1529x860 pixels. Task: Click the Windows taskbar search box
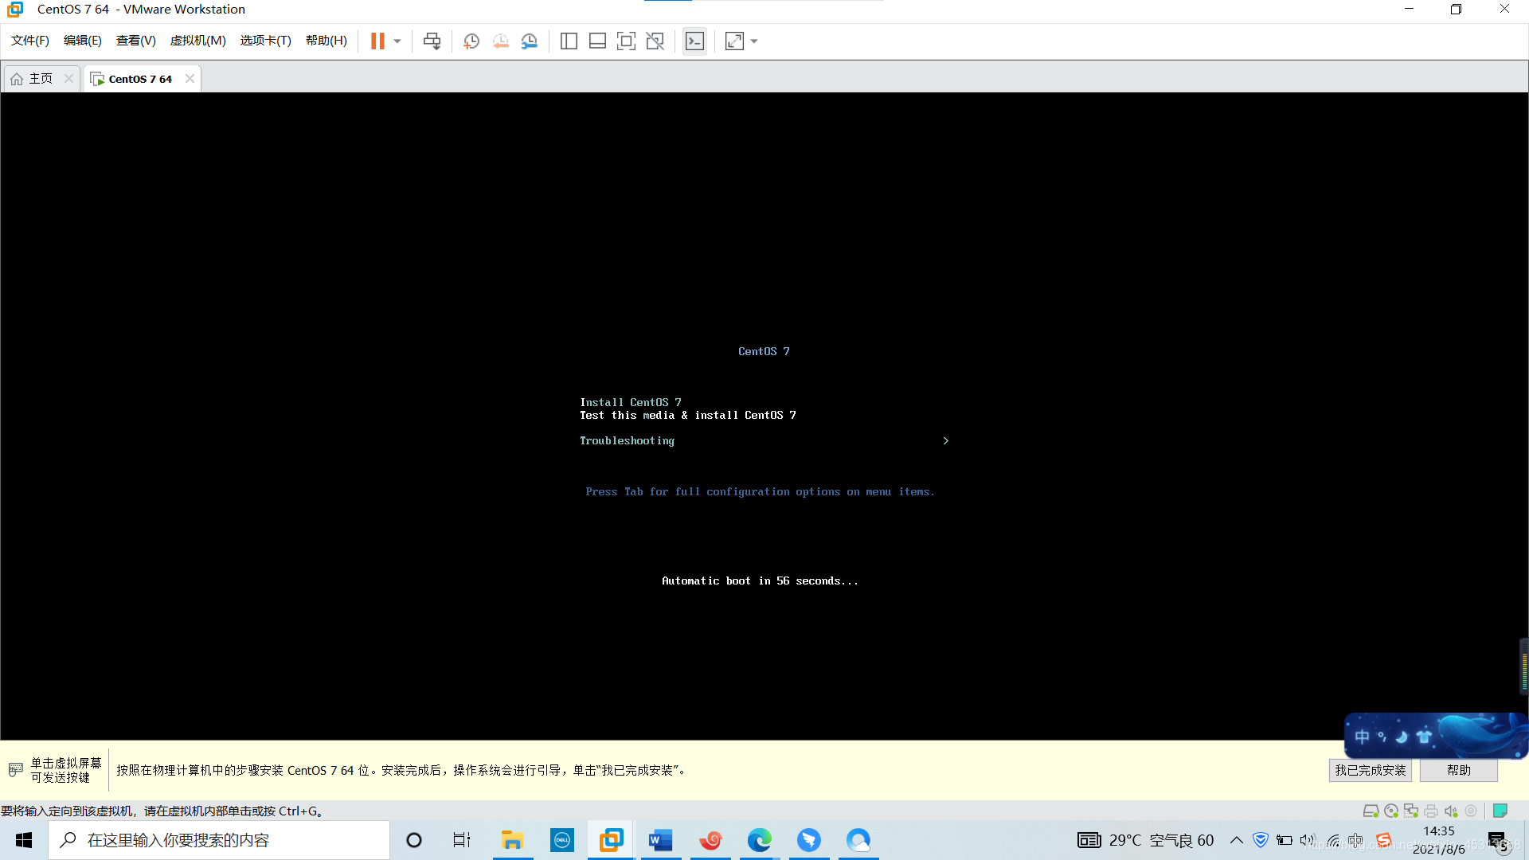pos(219,840)
